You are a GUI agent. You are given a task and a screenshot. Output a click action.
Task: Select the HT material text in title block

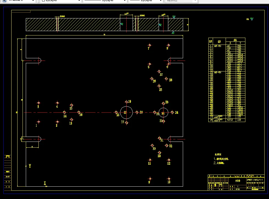pos(238,189)
